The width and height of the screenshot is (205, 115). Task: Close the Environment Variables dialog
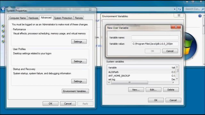[x=179, y=15]
